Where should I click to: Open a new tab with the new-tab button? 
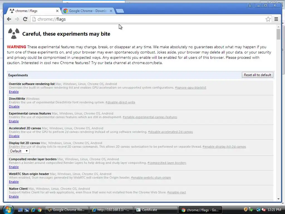120,11
